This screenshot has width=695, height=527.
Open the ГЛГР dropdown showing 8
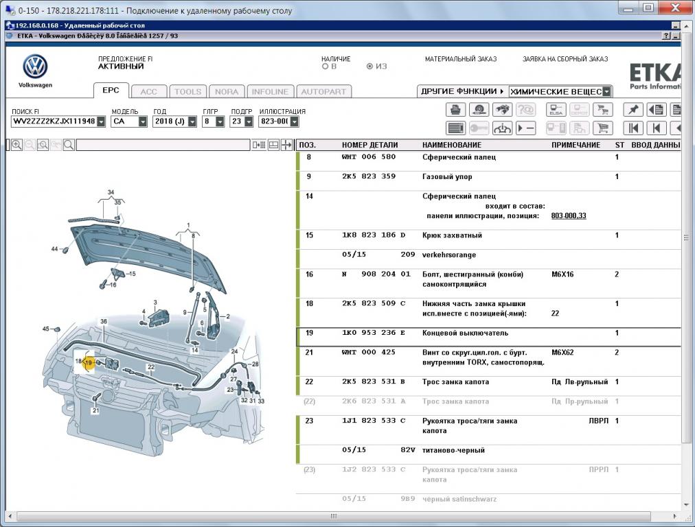coord(220,121)
